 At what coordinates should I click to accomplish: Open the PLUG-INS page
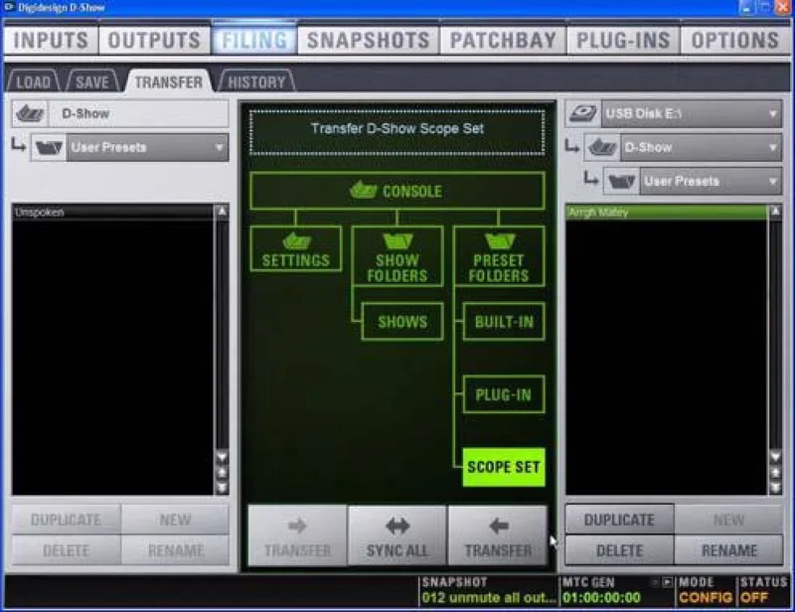623,40
